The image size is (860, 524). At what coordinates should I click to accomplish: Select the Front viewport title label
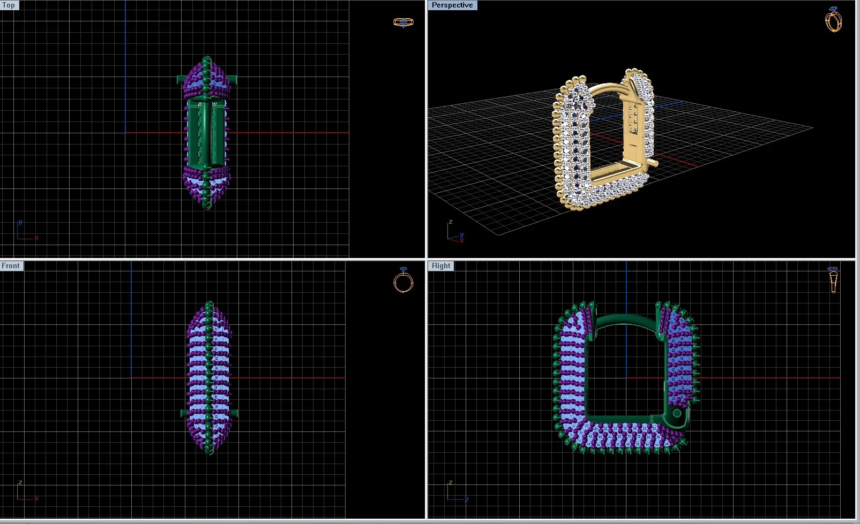(11, 266)
